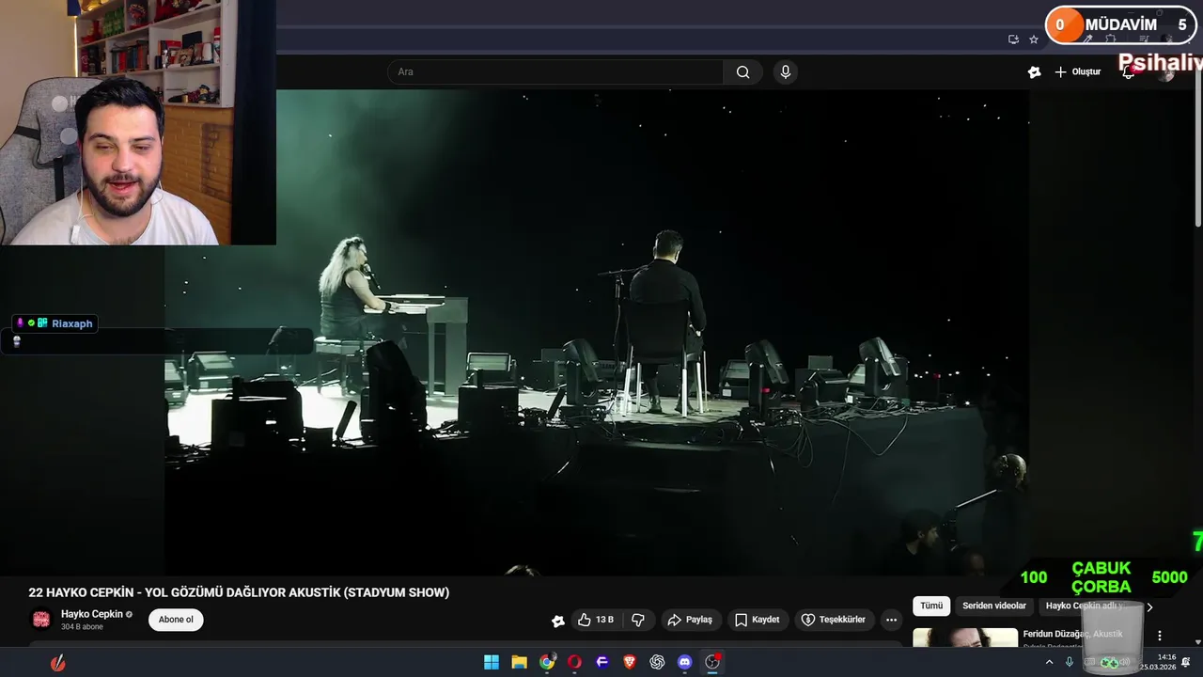This screenshot has height=677, width=1203.
Task: Open the Hayko Cepkin channel avatar
Action: point(41,619)
